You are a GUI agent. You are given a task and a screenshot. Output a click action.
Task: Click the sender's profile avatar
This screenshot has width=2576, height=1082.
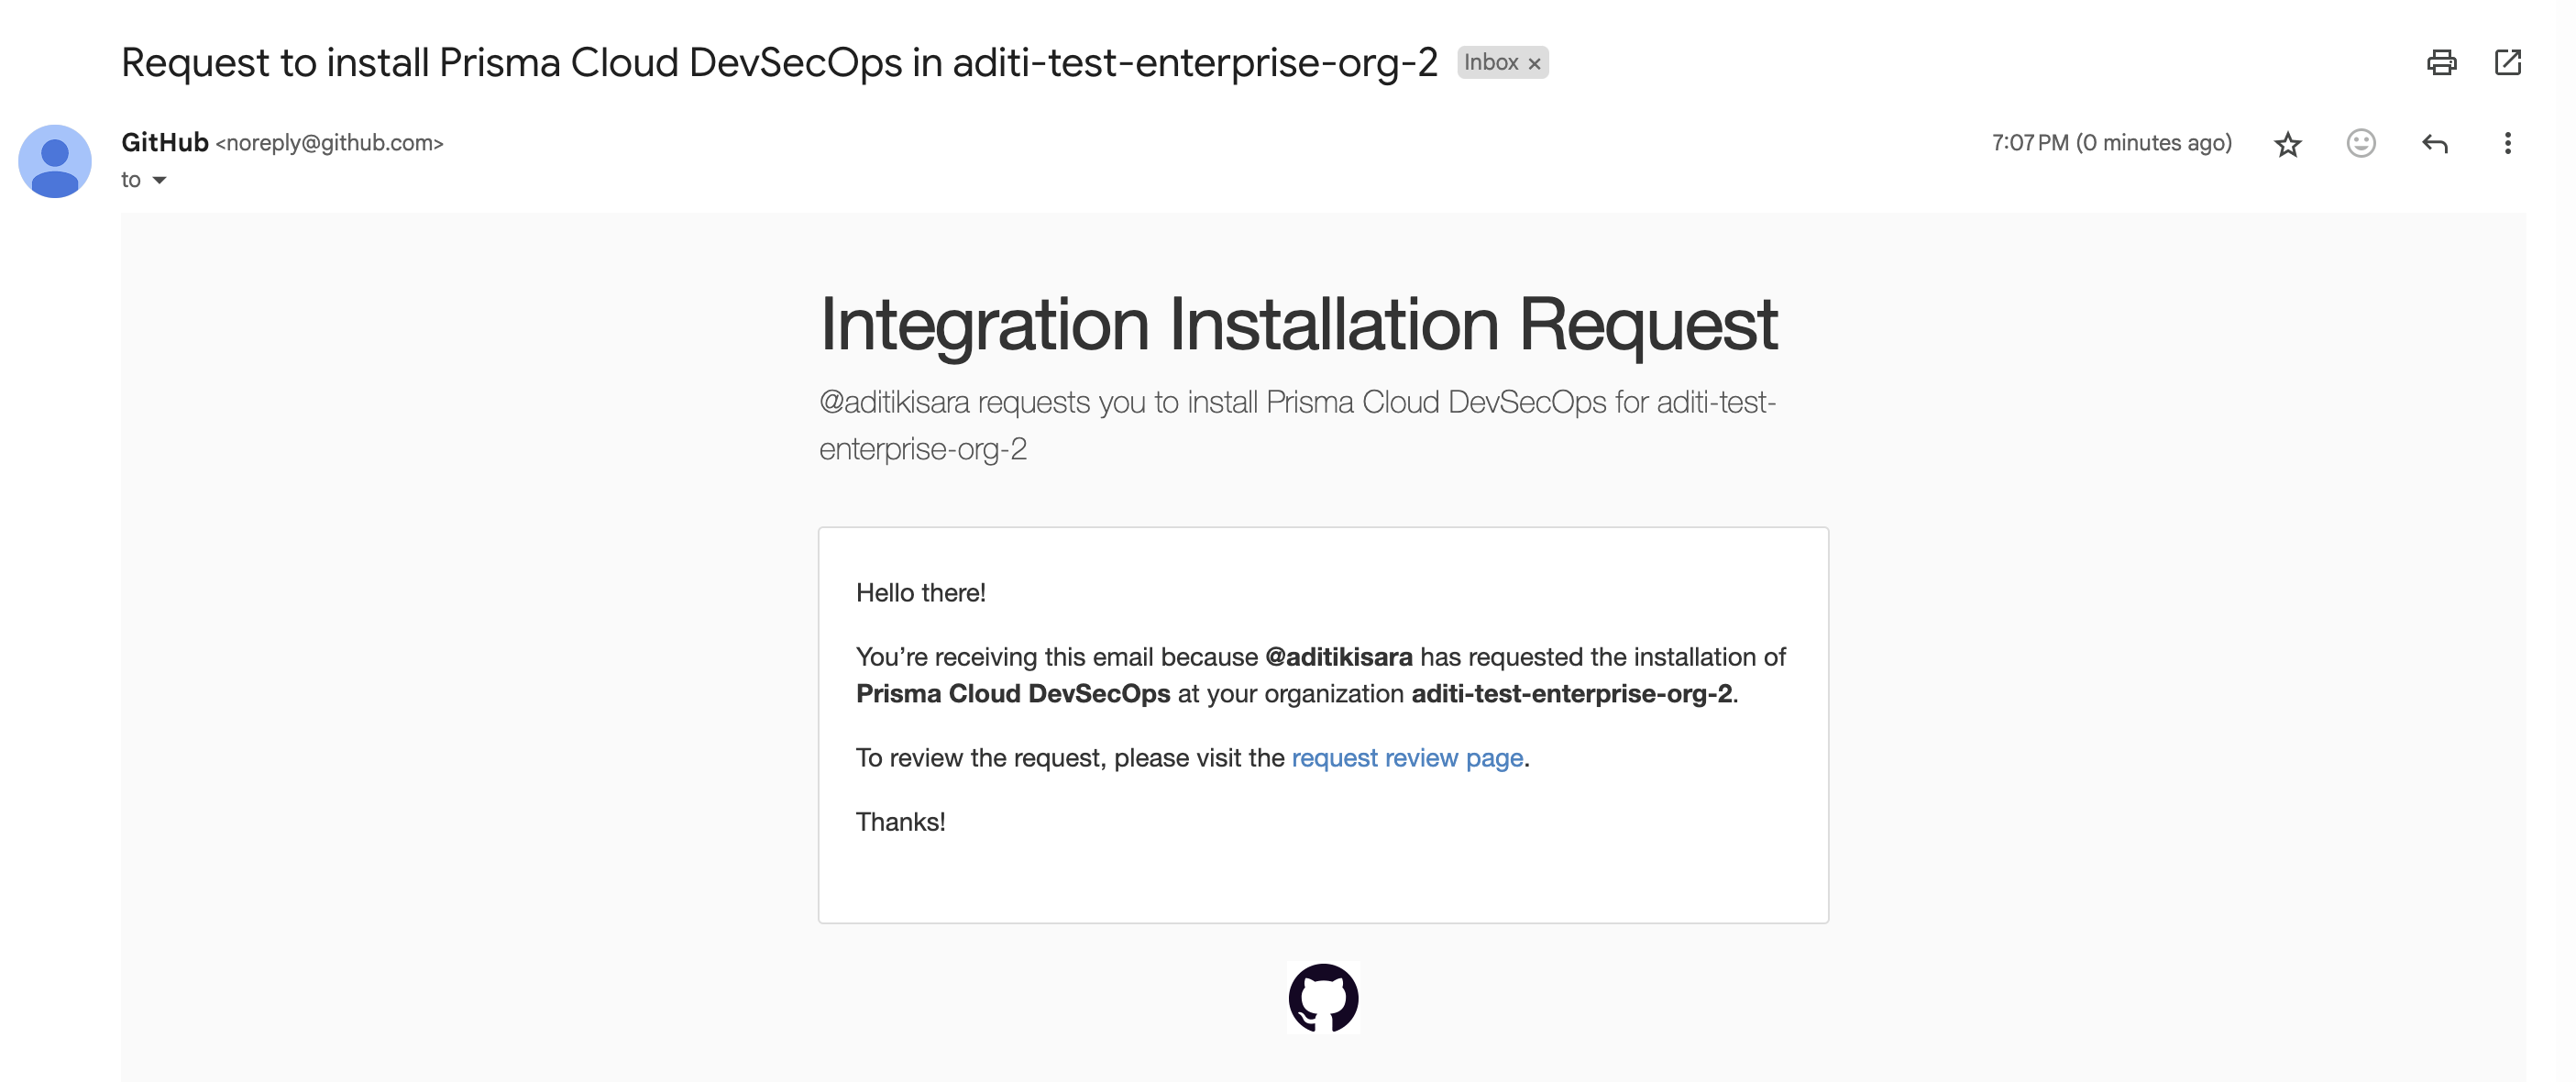(55, 161)
